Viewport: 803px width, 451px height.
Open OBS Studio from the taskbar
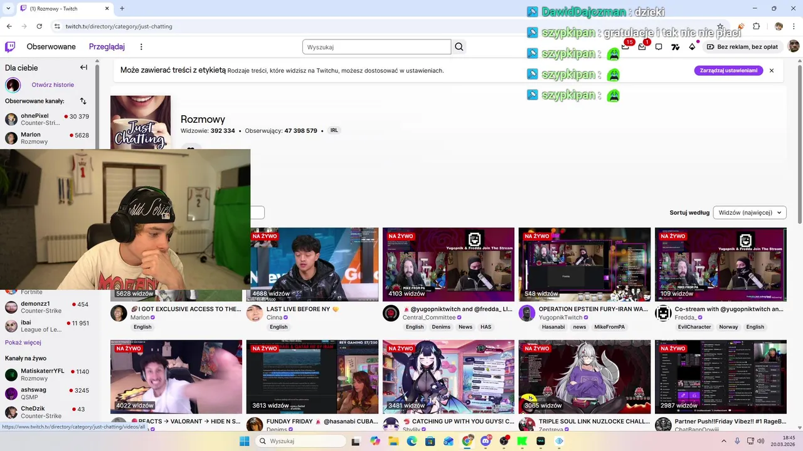pyautogui.click(x=504, y=441)
